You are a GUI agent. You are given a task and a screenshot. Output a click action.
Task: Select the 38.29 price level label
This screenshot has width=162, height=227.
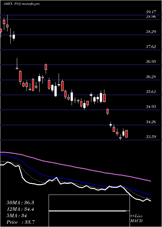pos(151,31)
